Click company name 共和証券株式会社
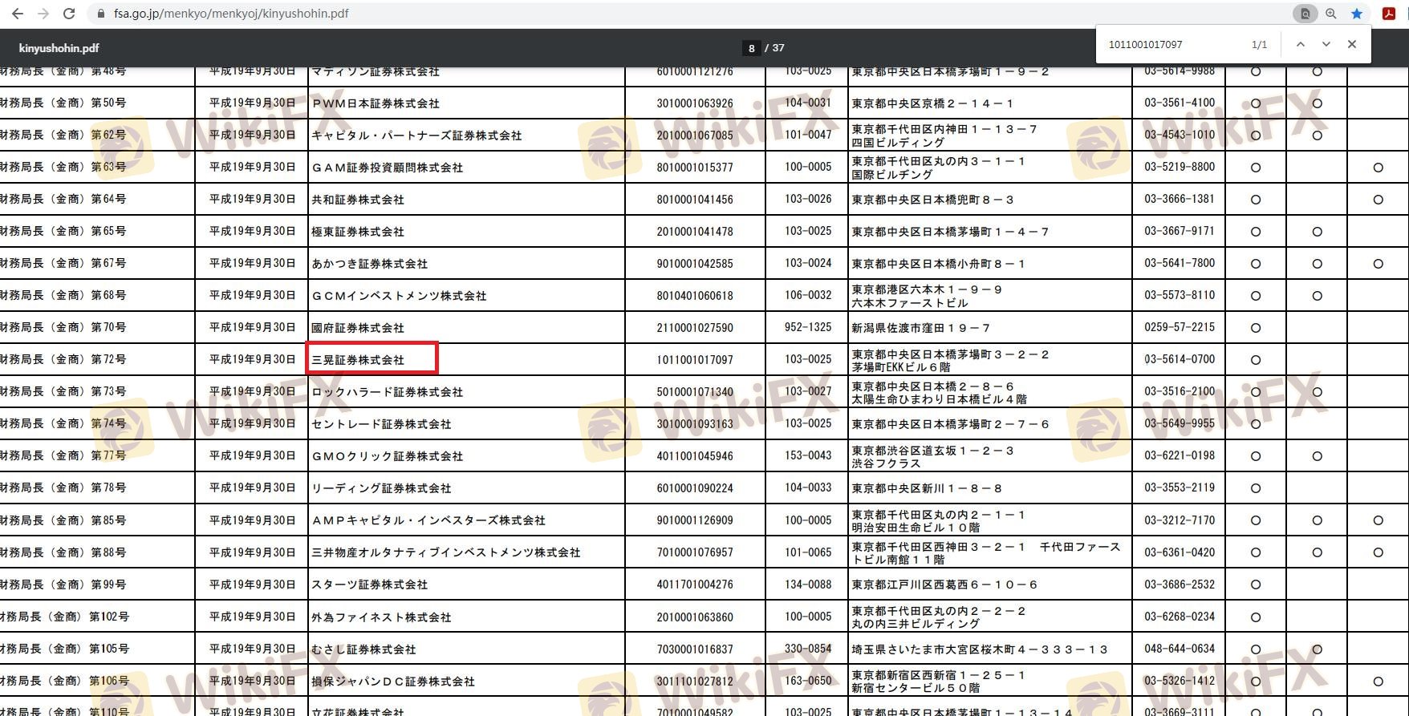The width and height of the screenshot is (1409, 716). coord(358,200)
